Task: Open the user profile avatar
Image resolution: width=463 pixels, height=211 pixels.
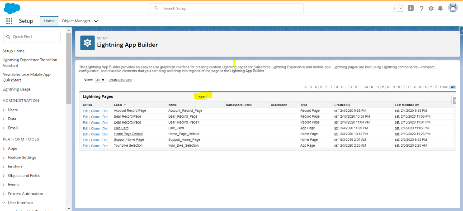Action: [x=453, y=8]
